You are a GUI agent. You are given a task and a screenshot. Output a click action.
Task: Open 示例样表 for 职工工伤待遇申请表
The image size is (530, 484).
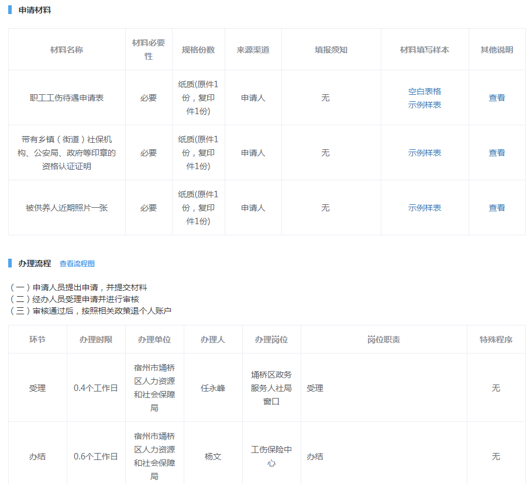click(x=424, y=105)
